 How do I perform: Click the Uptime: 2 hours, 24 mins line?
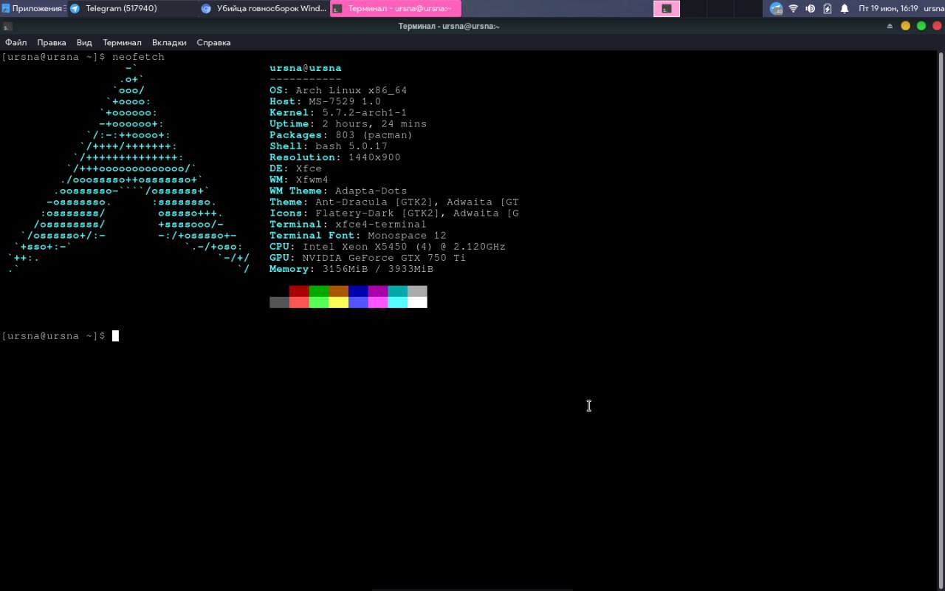pos(348,123)
